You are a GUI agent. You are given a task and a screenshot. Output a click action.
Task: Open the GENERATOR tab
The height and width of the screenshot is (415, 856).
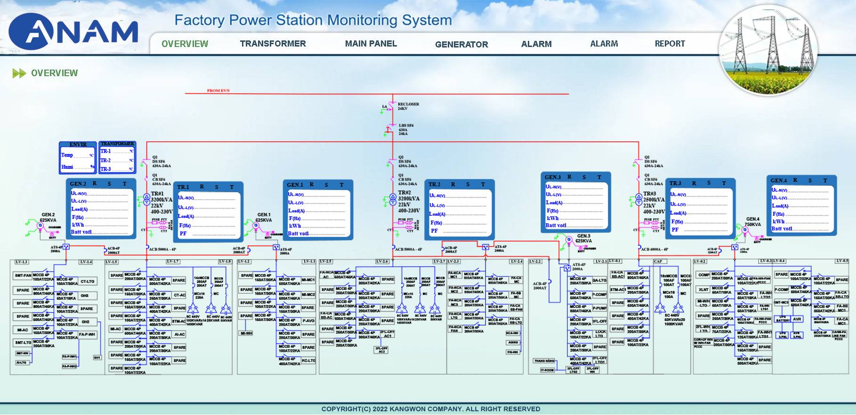[461, 45]
